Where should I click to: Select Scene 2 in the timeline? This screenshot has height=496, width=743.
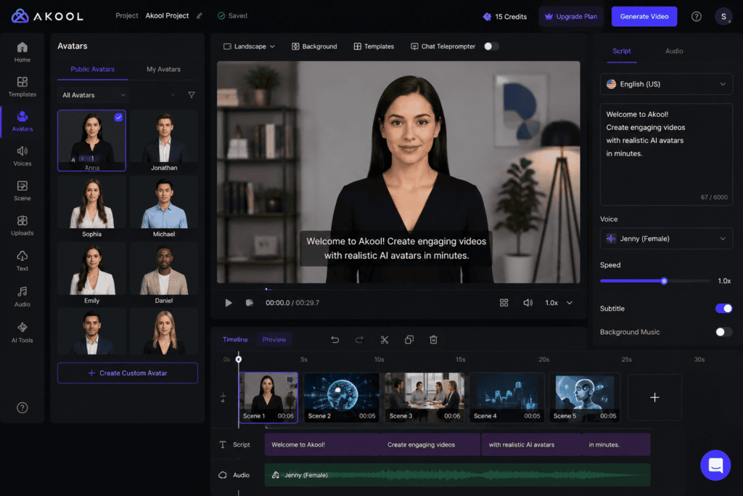click(x=342, y=397)
